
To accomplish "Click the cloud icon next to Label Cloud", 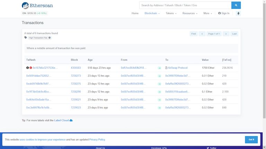I will [x=71, y=120].
